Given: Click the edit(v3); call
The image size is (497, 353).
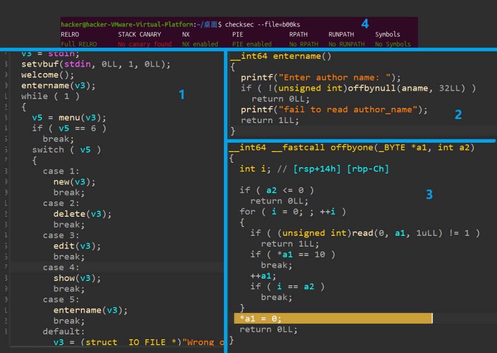Looking at the screenshot, I should tap(77, 246).
